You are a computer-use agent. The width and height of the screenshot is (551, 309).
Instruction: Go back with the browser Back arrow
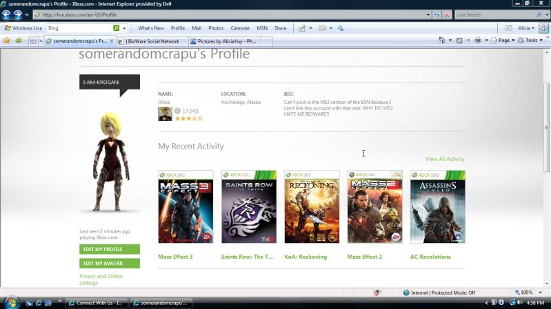[6, 14]
